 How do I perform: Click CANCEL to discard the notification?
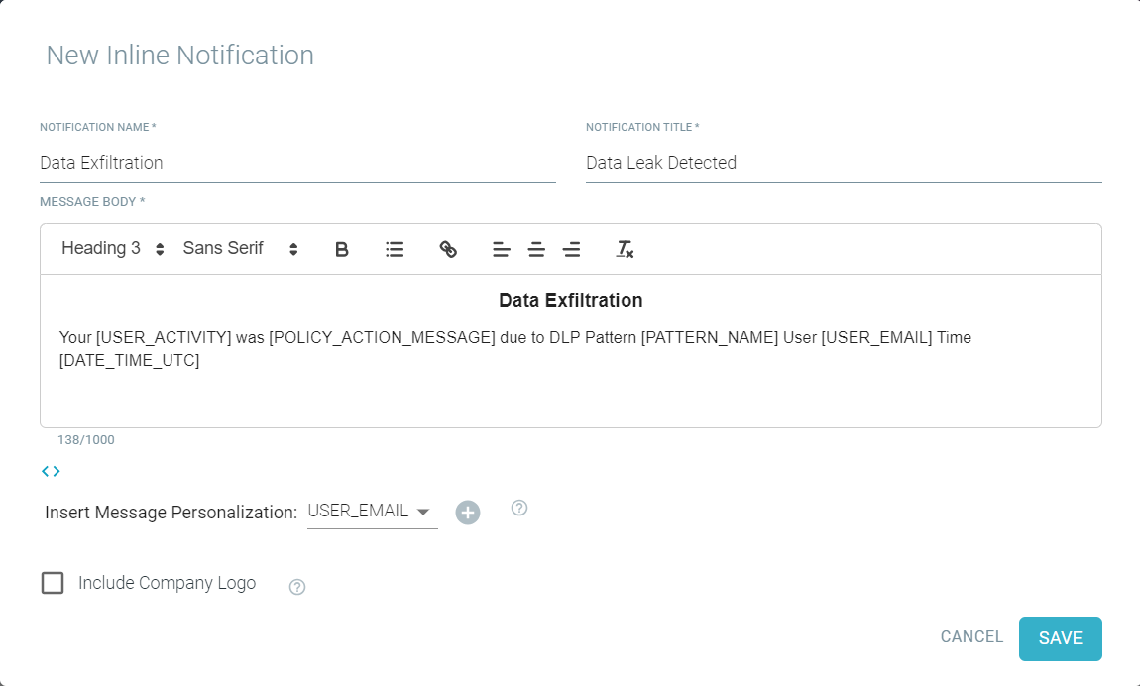point(970,638)
